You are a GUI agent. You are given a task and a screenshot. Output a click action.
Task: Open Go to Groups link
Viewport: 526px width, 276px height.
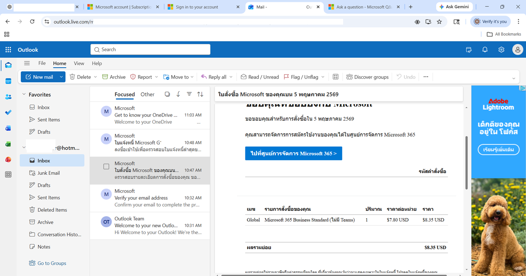tap(48, 263)
